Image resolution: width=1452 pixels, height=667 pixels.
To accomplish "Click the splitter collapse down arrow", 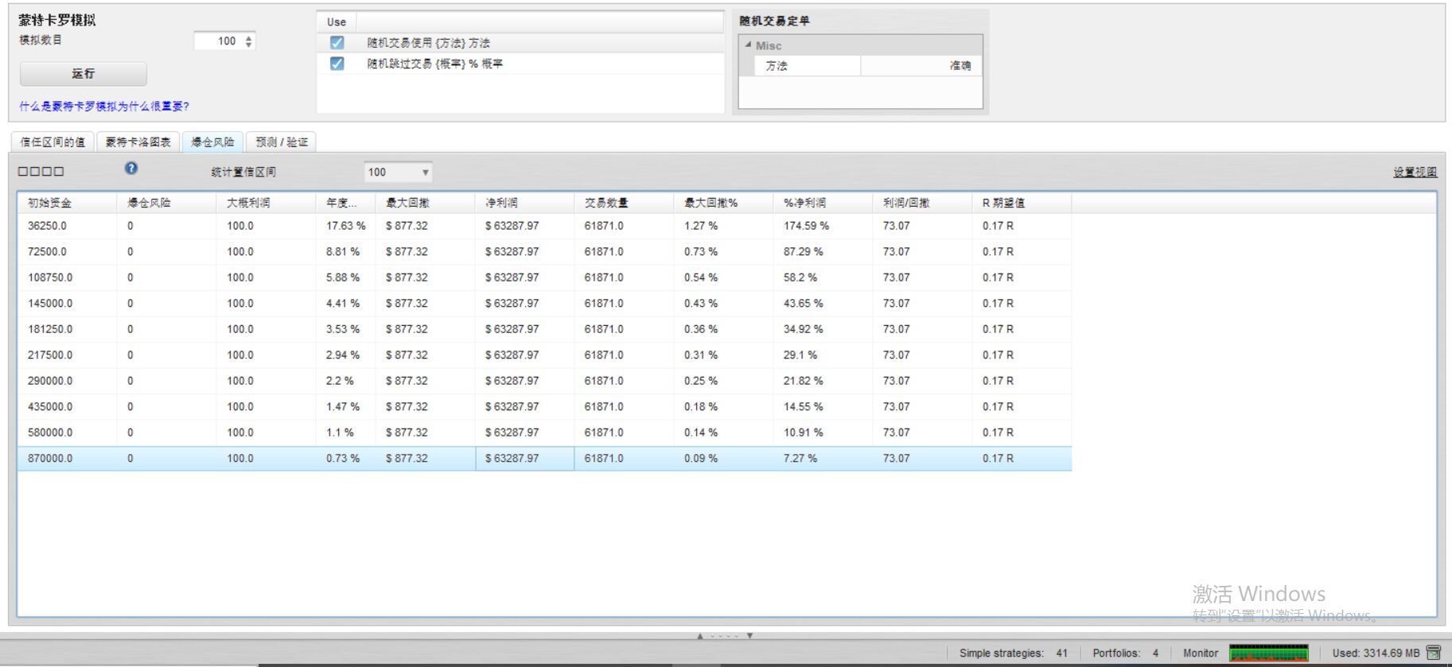I will (749, 636).
